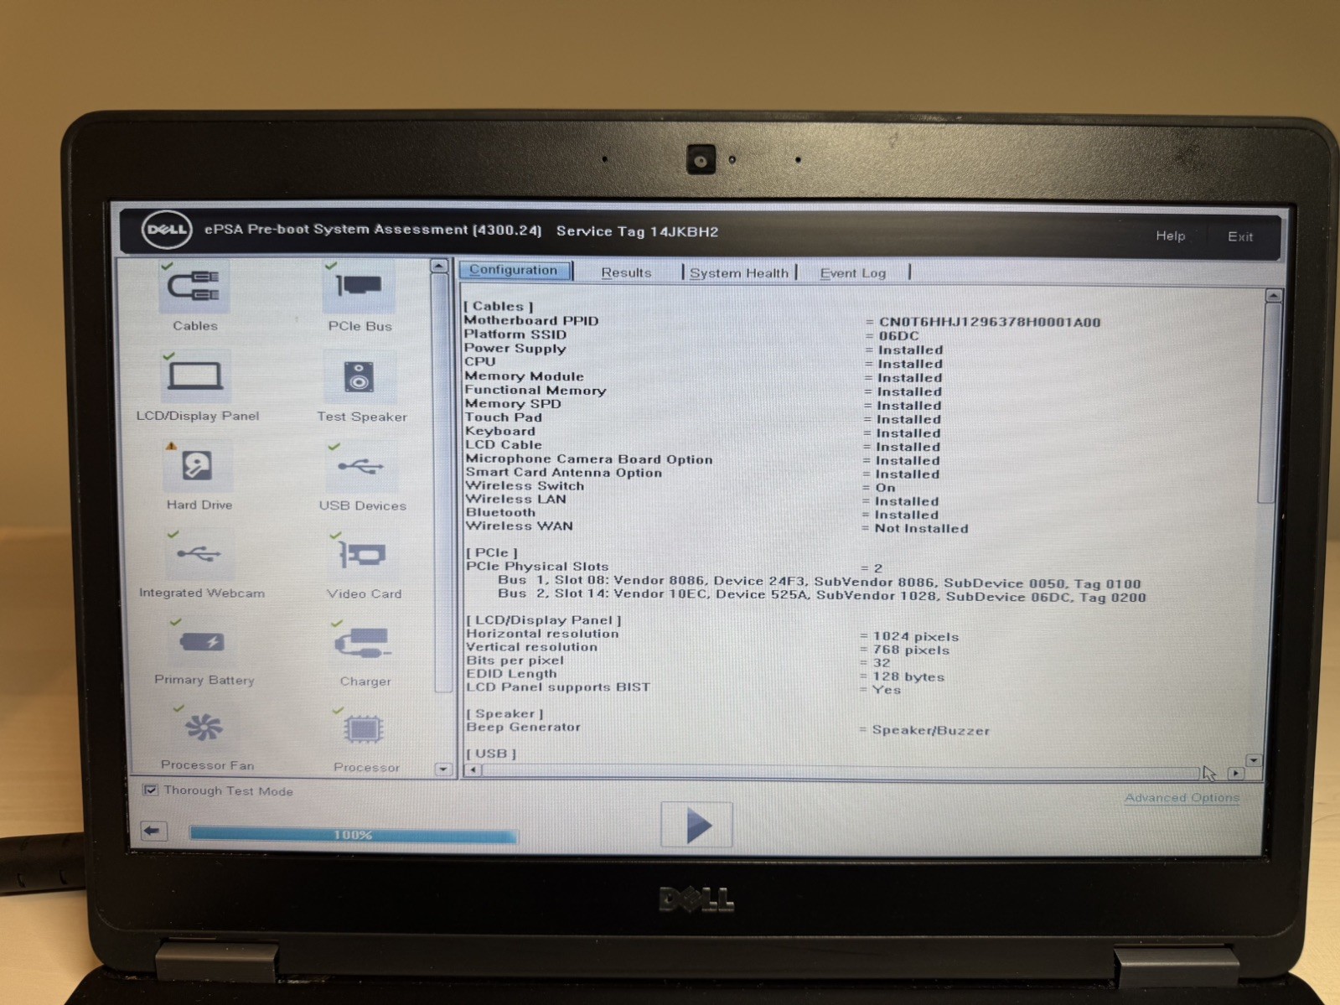
Task: Select the Processor Fan test icon
Action: click(204, 728)
